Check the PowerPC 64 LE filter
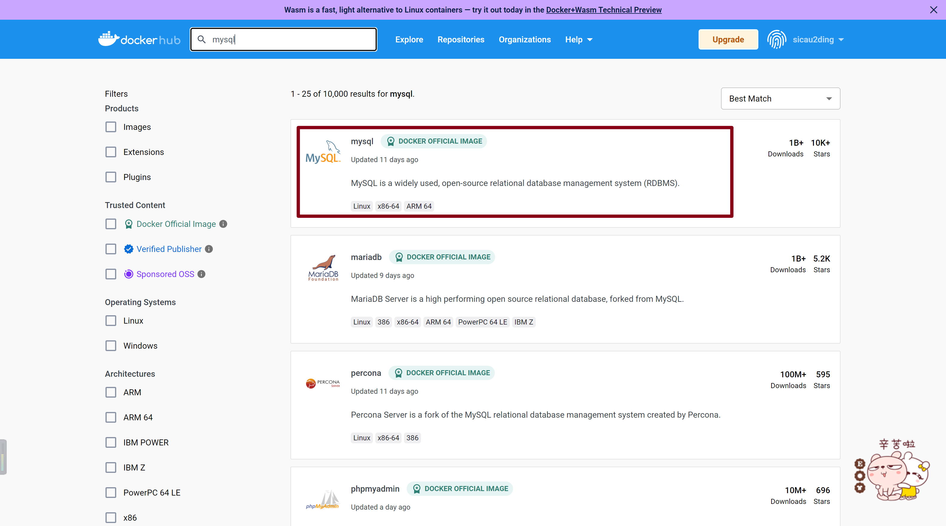 111,493
